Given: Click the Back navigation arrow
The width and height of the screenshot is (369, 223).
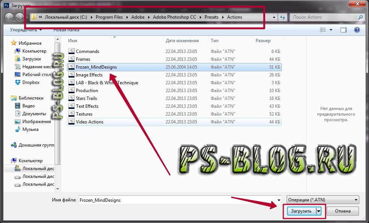Looking at the screenshot, I should (9, 18).
